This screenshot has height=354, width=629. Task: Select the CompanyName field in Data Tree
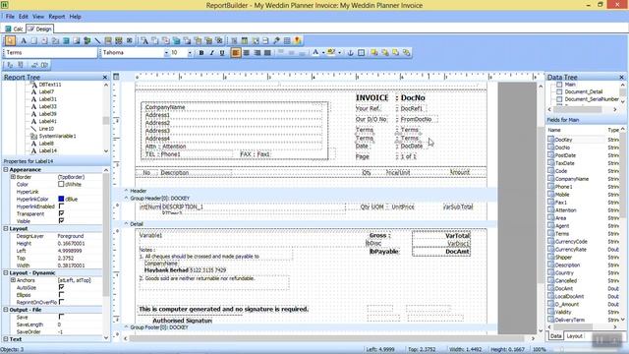pyautogui.click(x=572, y=179)
